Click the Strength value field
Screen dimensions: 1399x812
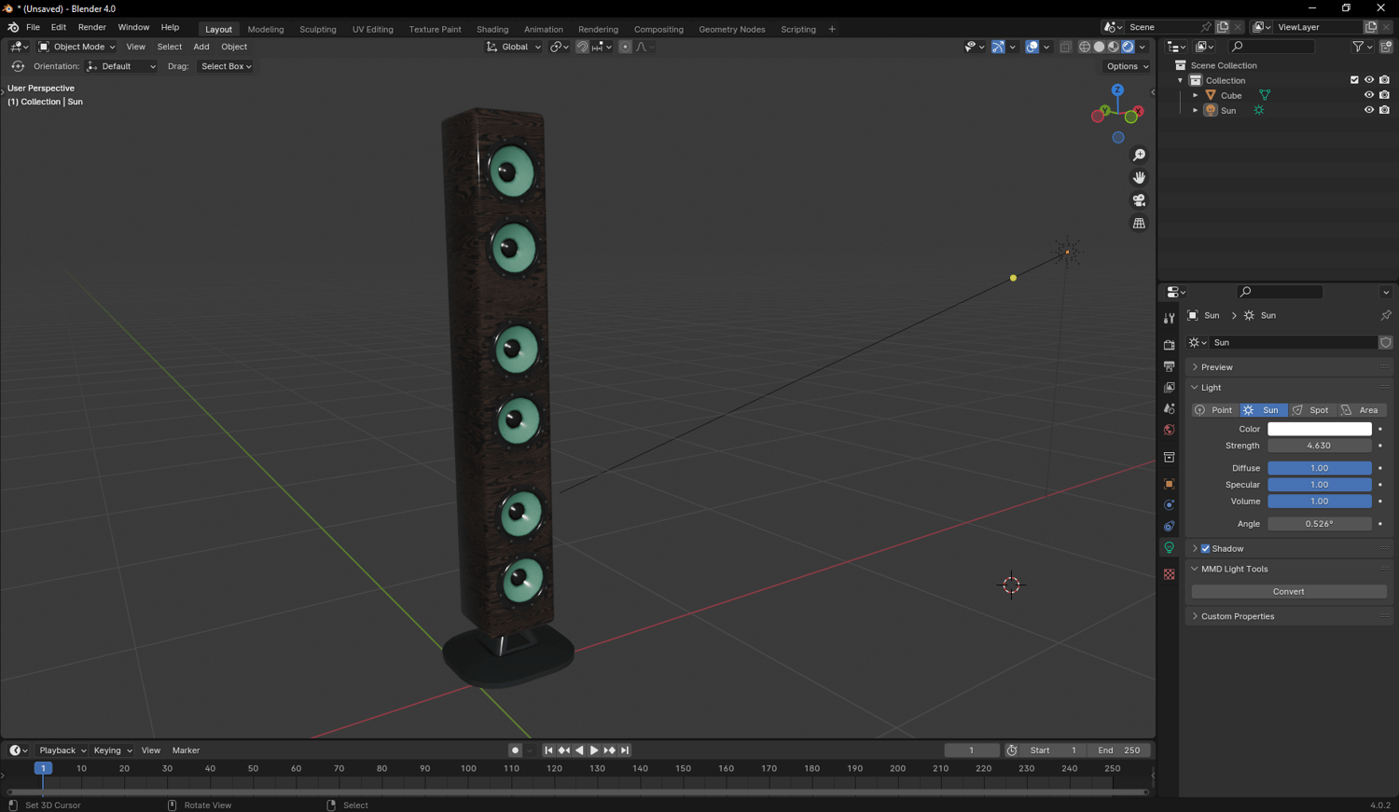click(x=1320, y=446)
